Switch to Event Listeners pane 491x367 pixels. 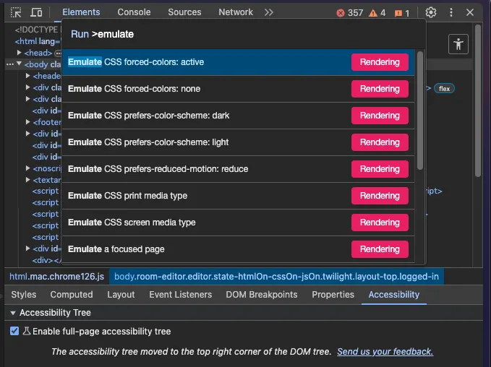point(180,295)
